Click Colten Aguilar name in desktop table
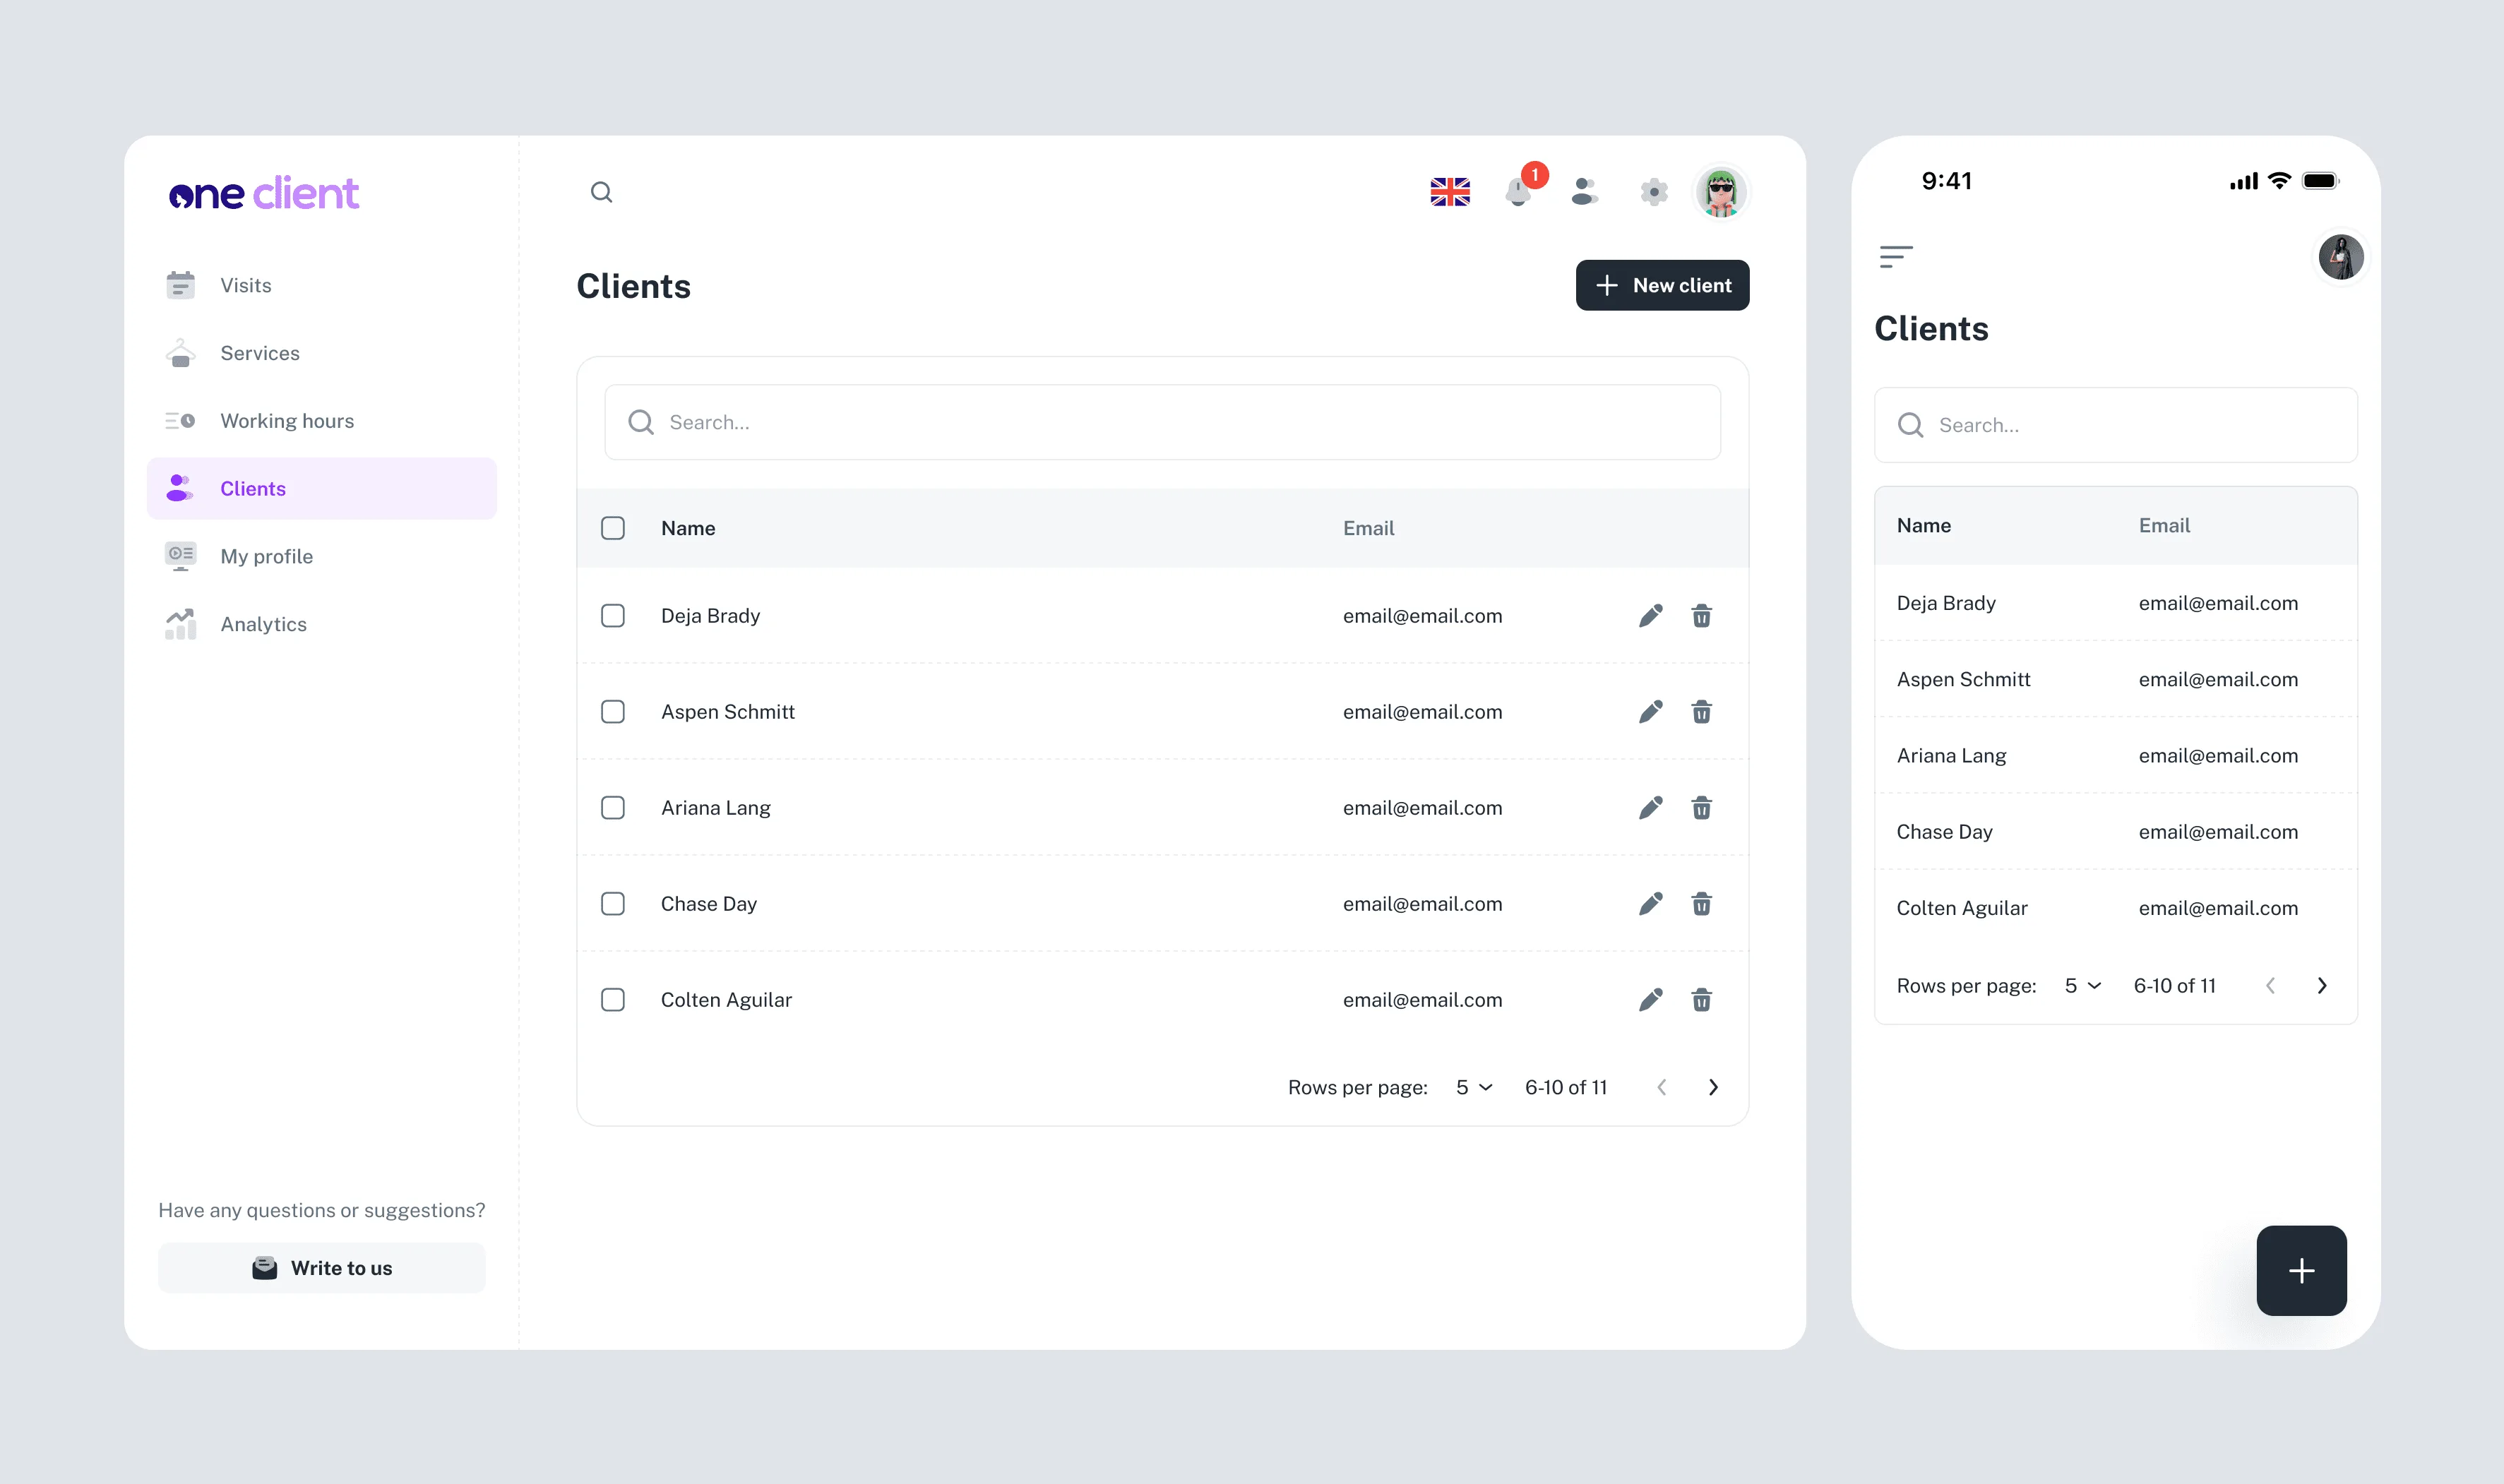 pos(726,999)
